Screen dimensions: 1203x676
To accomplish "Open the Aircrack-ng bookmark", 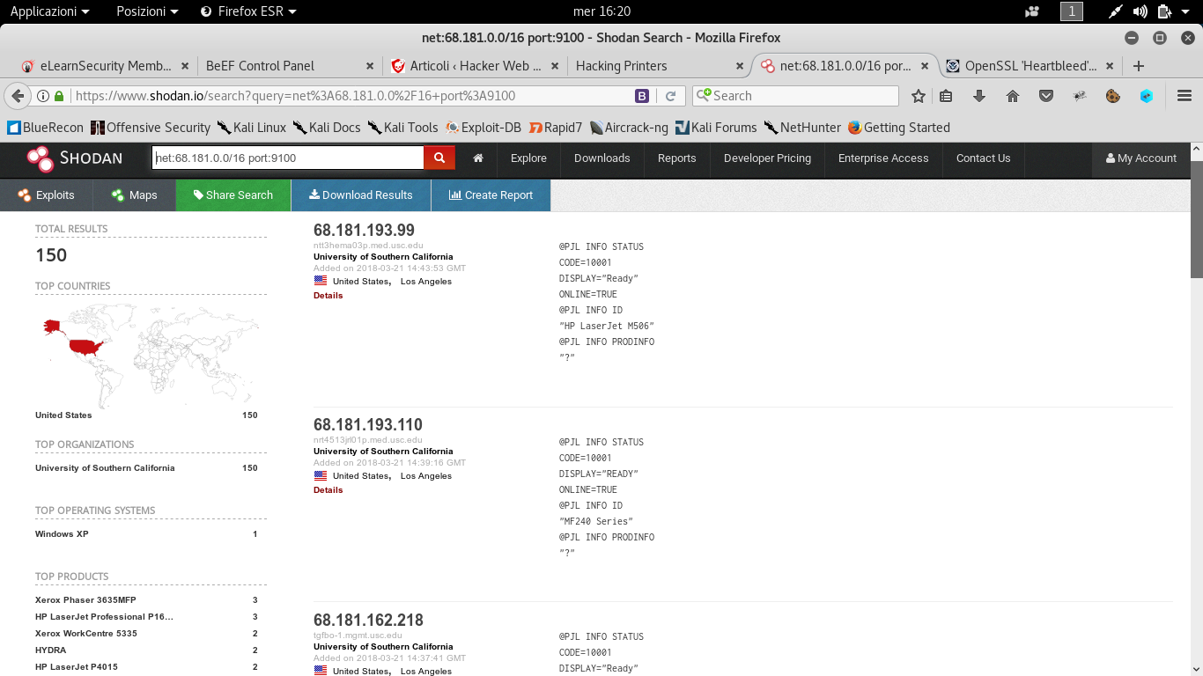I will (x=629, y=128).
